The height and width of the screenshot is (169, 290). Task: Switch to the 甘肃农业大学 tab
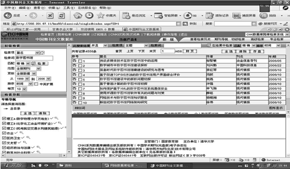pyautogui.click(x=62, y=29)
